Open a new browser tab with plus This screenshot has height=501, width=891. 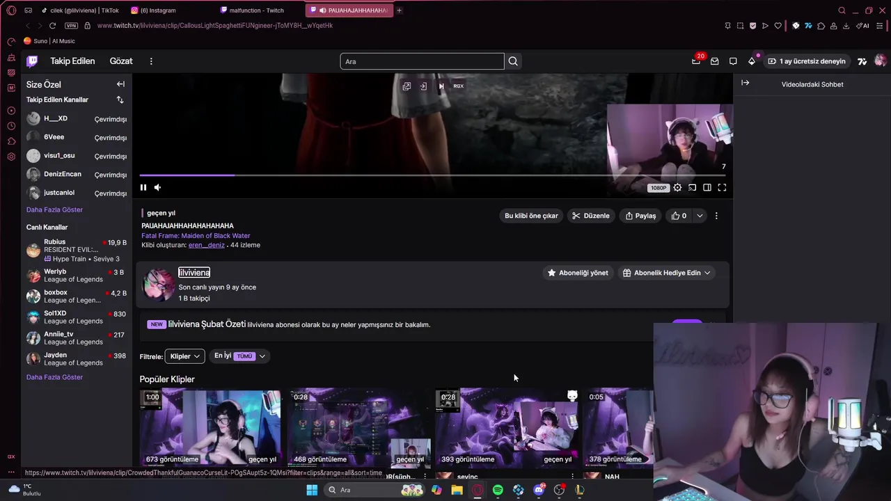(x=399, y=10)
